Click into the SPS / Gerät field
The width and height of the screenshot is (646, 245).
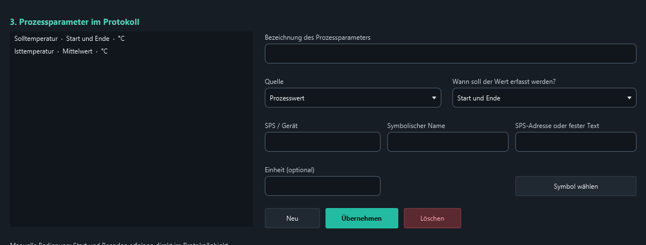point(323,142)
